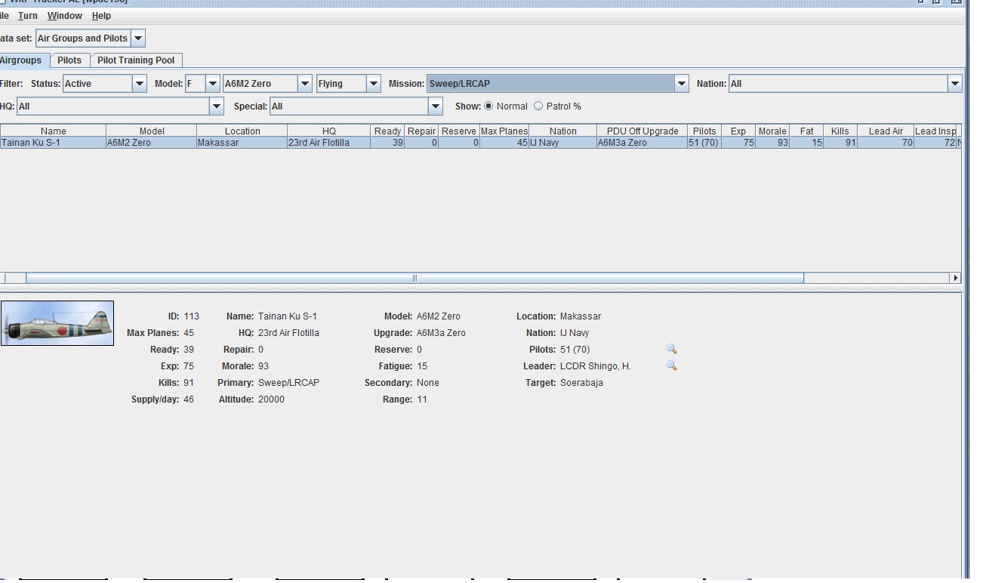Click the 23rd Air Flotilla table cell

(329, 143)
